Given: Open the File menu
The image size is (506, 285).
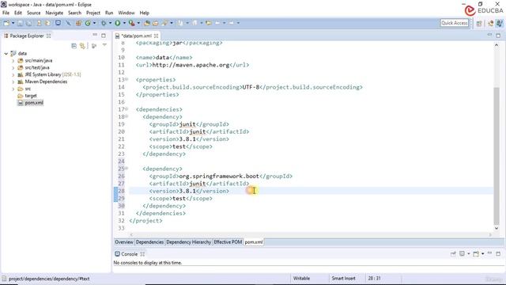Looking at the screenshot, I should point(6,13).
